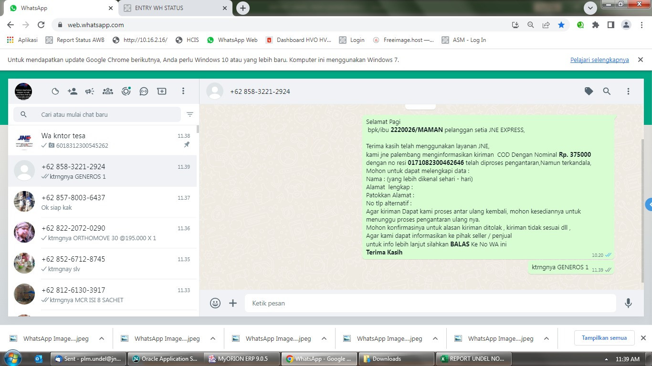This screenshot has width=652, height=366.
Task: Open the Report Status AWB bookmark
Action: (x=75, y=40)
